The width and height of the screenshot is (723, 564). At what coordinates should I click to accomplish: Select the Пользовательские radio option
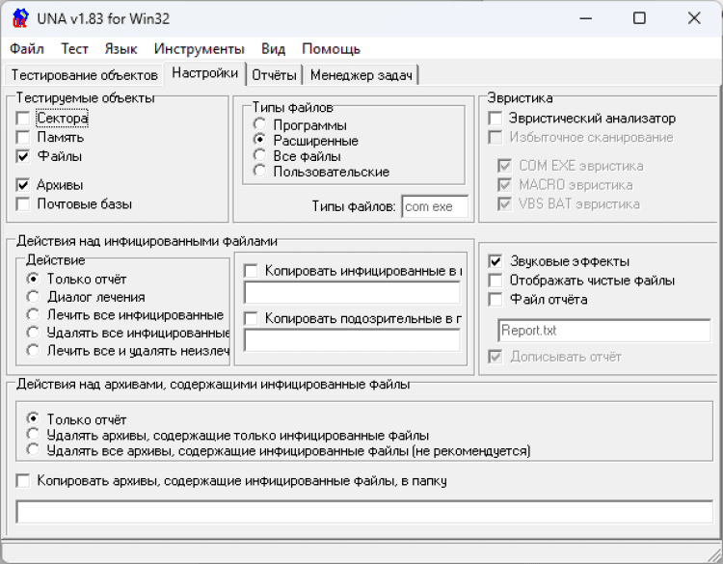click(x=259, y=171)
